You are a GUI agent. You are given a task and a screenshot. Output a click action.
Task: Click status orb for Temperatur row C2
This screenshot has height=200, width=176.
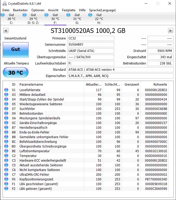6,156
